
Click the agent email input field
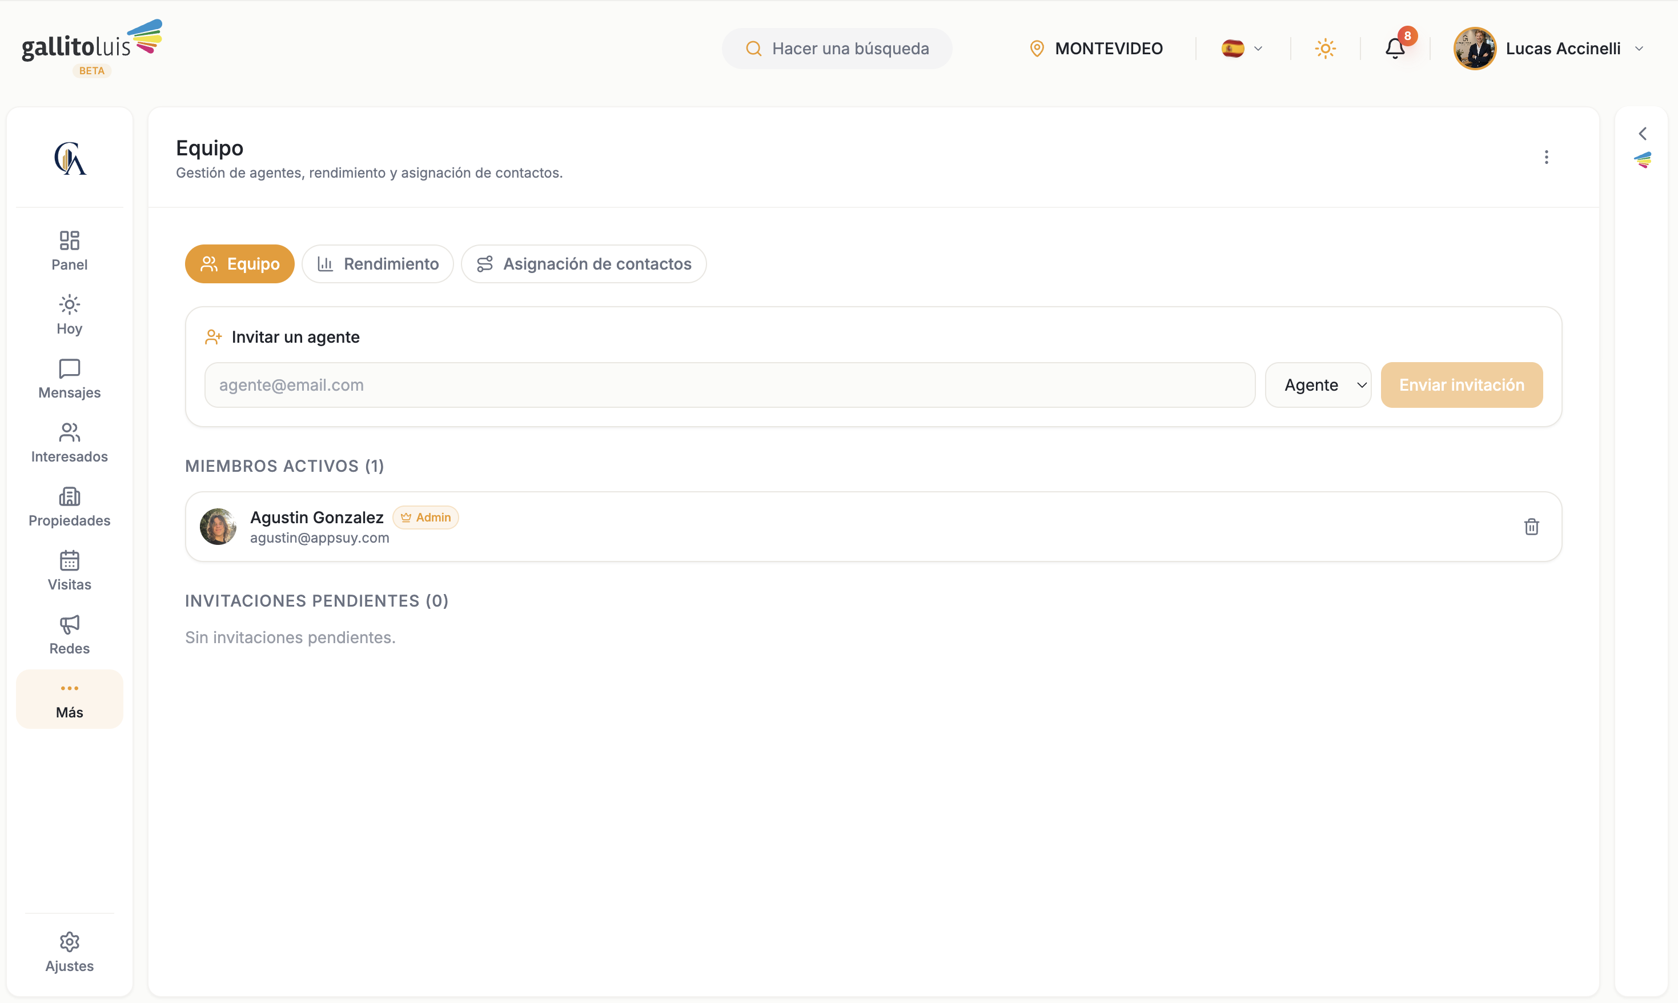tap(729, 384)
